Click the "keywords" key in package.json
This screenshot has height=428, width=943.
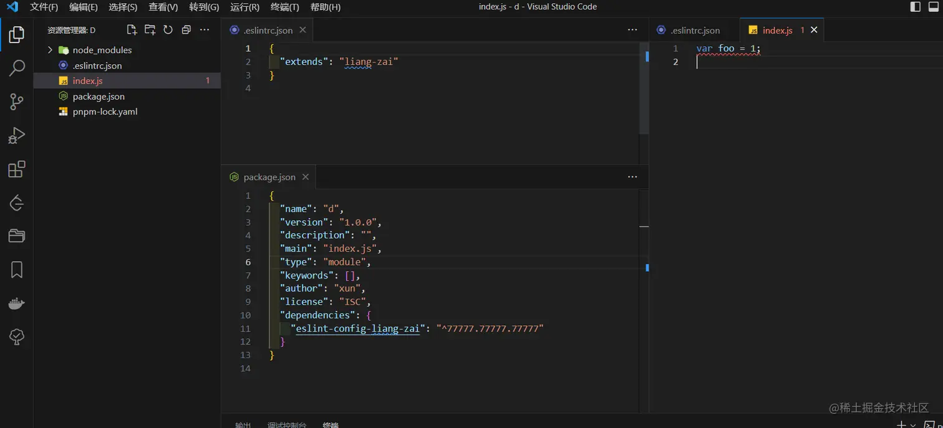coord(307,275)
